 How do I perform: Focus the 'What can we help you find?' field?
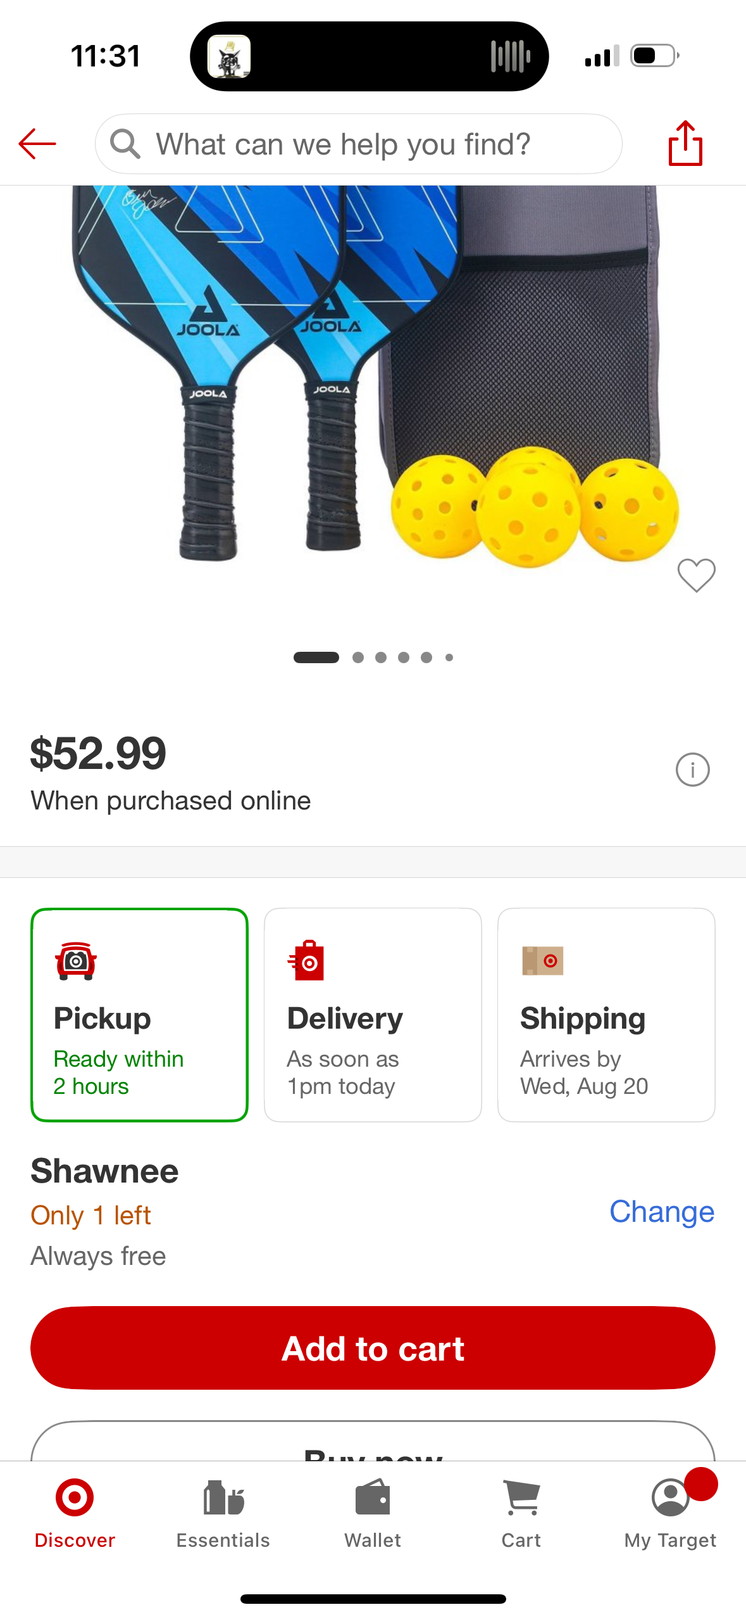[x=359, y=144]
